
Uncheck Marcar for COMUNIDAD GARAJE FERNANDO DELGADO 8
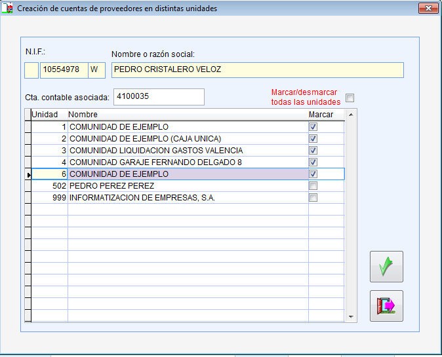pos(313,162)
